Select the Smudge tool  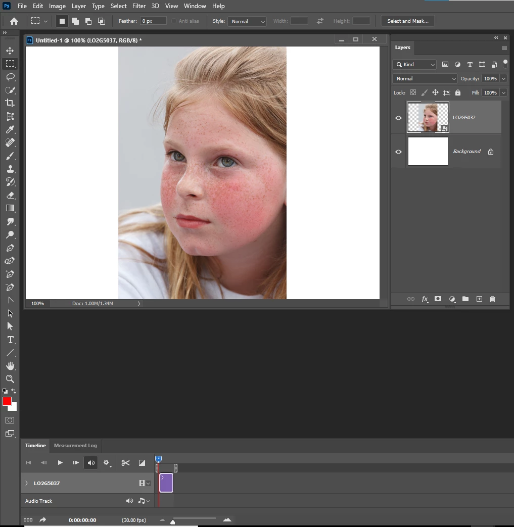click(10, 221)
